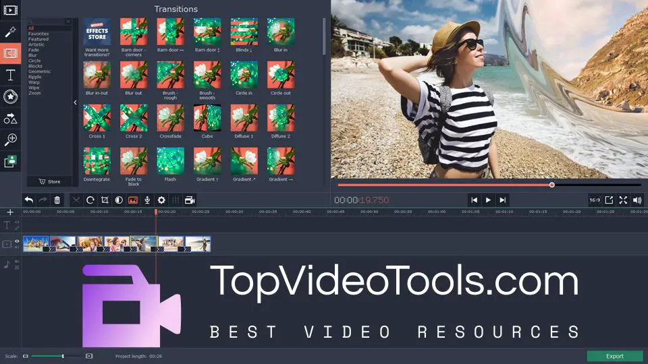Open the Chroma Key overlay tool
Viewport: 648px width, 364px height.
click(x=10, y=161)
